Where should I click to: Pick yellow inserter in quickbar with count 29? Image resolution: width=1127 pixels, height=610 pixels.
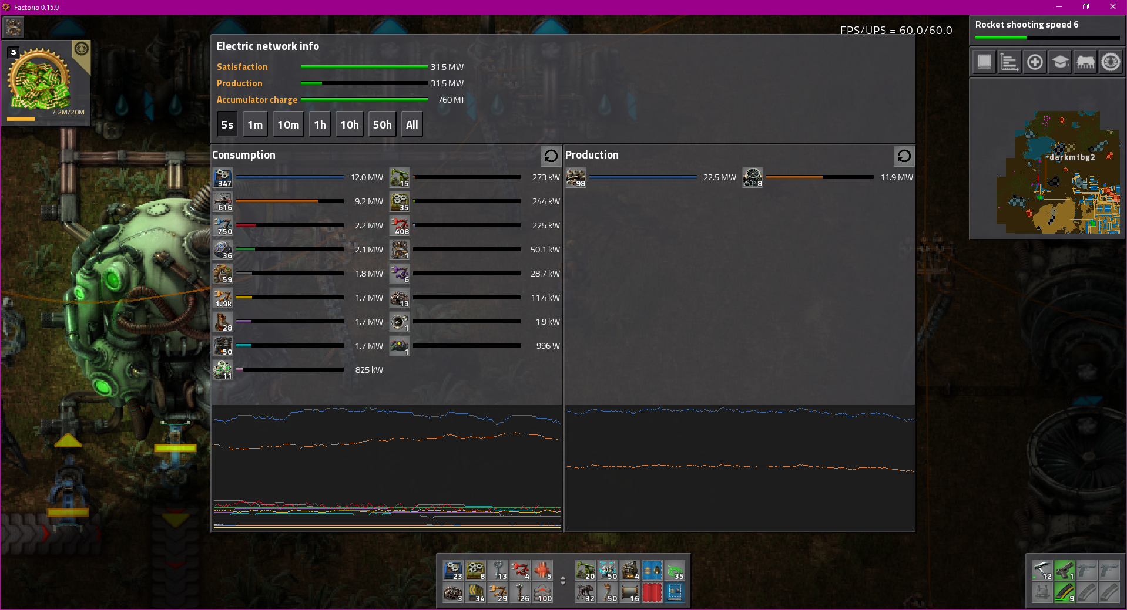pos(497,592)
